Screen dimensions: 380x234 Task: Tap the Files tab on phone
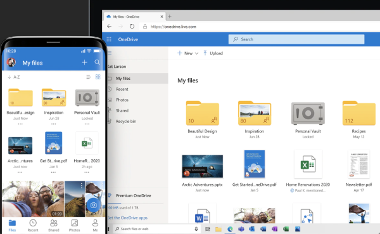coord(12,226)
